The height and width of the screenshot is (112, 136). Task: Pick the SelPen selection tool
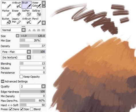pos(27,13)
